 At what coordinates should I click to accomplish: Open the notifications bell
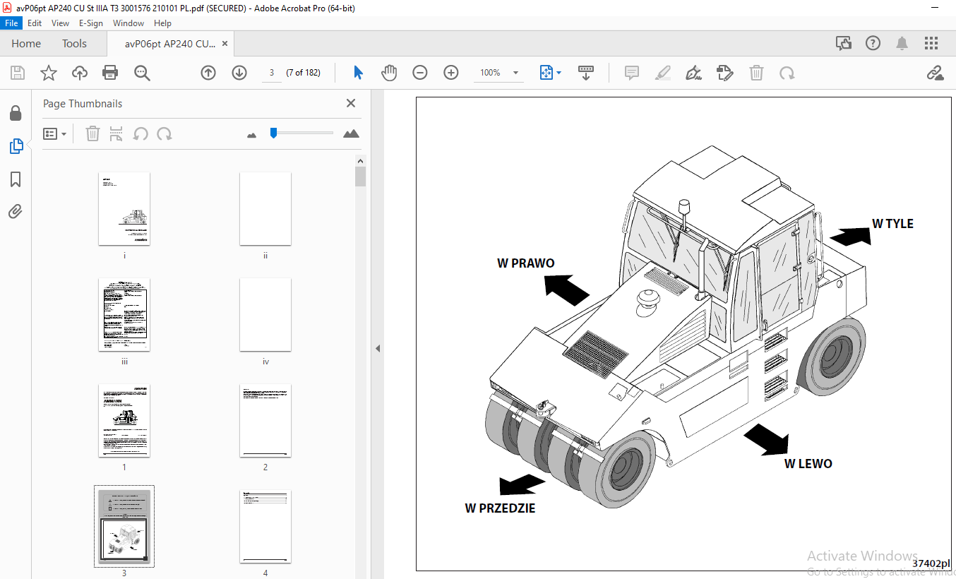(902, 43)
